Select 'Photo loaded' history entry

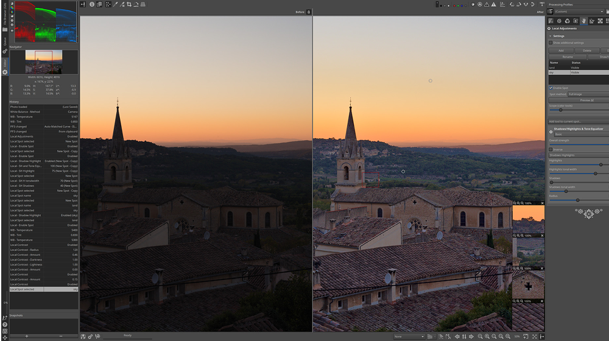click(43, 107)
